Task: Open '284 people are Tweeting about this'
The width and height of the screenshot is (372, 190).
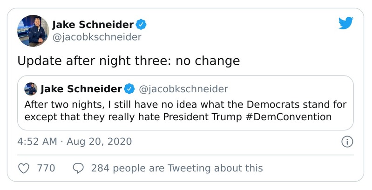Action: point(177,168)
